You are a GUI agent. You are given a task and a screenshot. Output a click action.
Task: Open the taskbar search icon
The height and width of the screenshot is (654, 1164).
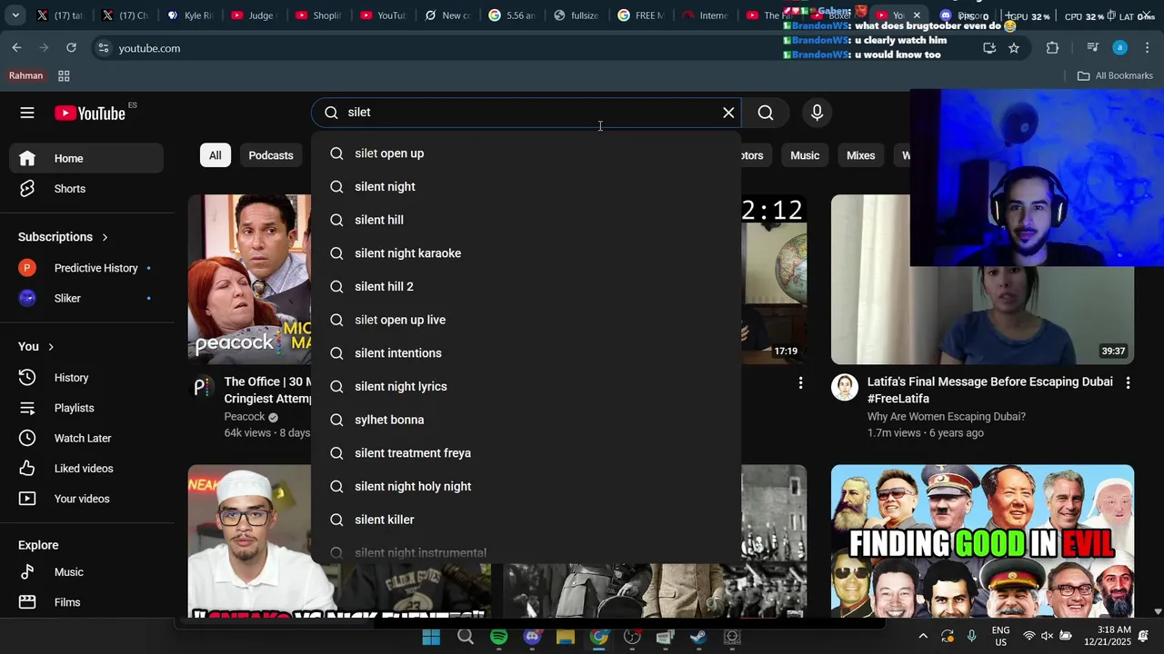click(x=466, y=637)
